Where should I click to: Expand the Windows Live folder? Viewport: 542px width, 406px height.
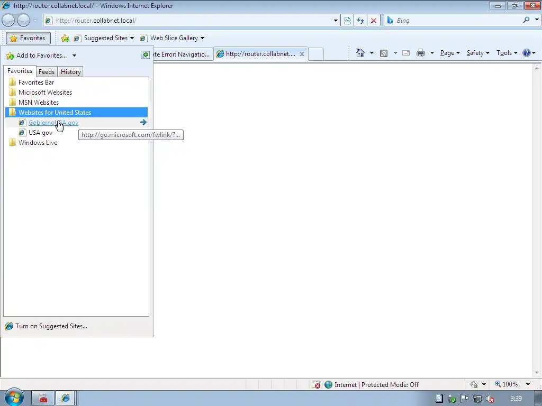76,143
